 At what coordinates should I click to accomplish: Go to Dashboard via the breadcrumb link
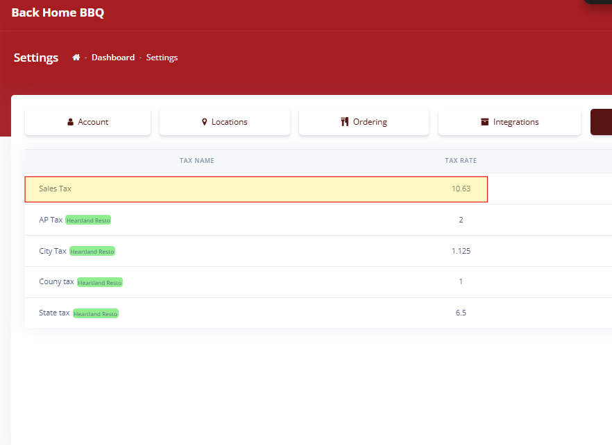pyautogui.click(x=113, y=58)
